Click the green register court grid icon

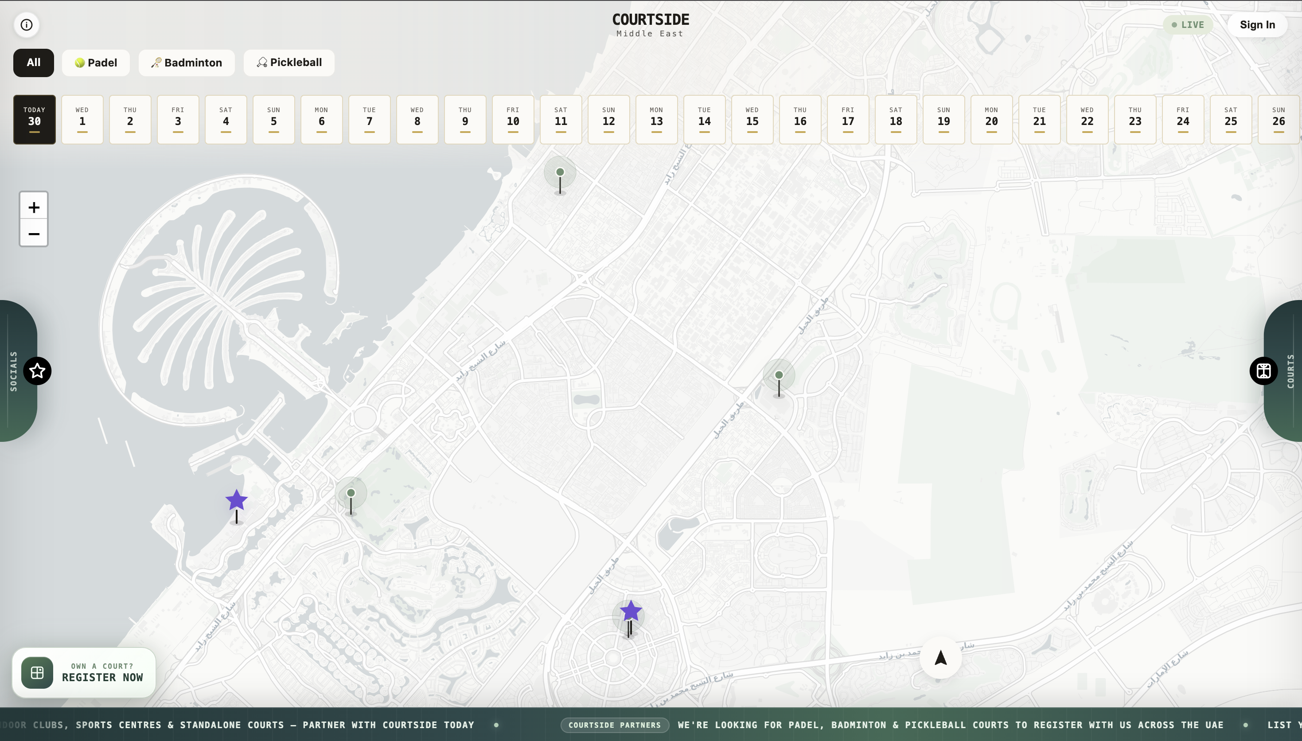click(37, 672)
